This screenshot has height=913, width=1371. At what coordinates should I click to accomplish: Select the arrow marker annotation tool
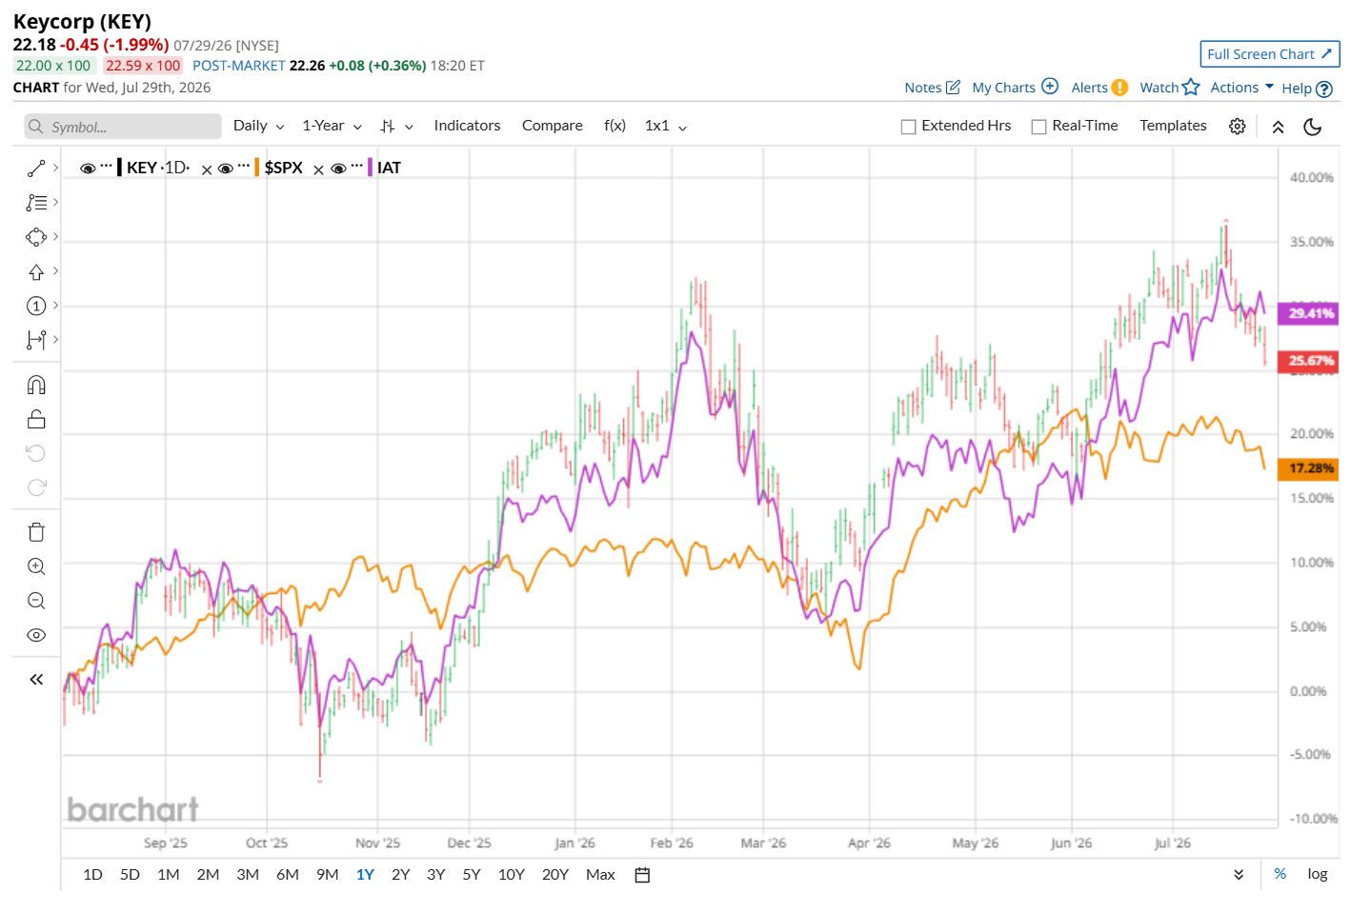(x=36, y=272)
